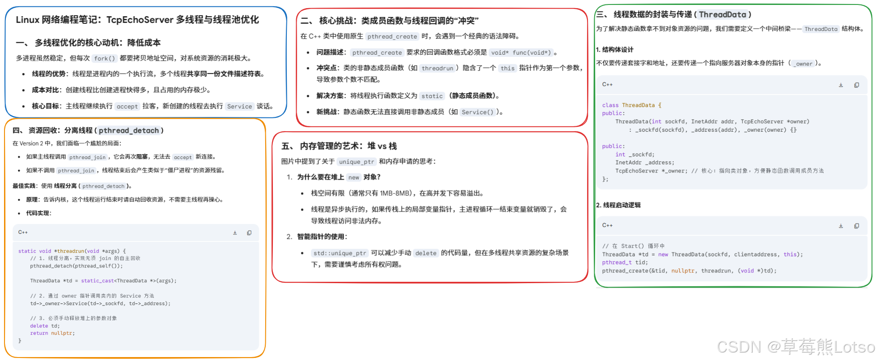Copy the static threadrun code block
The height and width of the screenshot is (362, 877).
tap(249, 233)
